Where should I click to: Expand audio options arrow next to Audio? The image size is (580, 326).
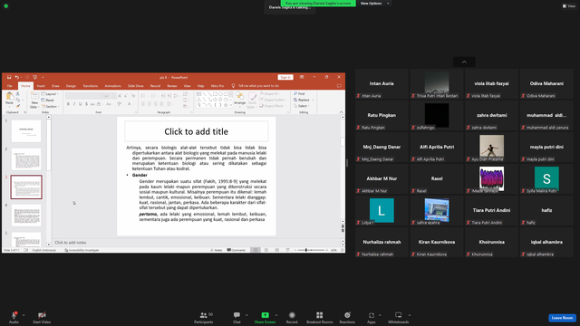(x=24, y=315)
